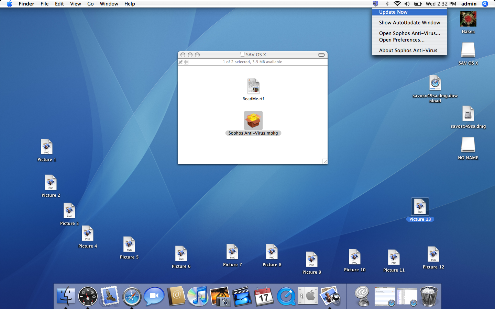The image size is (495, 309).
Task: Select Picture 11 PNG file
Action: point(394,257)
